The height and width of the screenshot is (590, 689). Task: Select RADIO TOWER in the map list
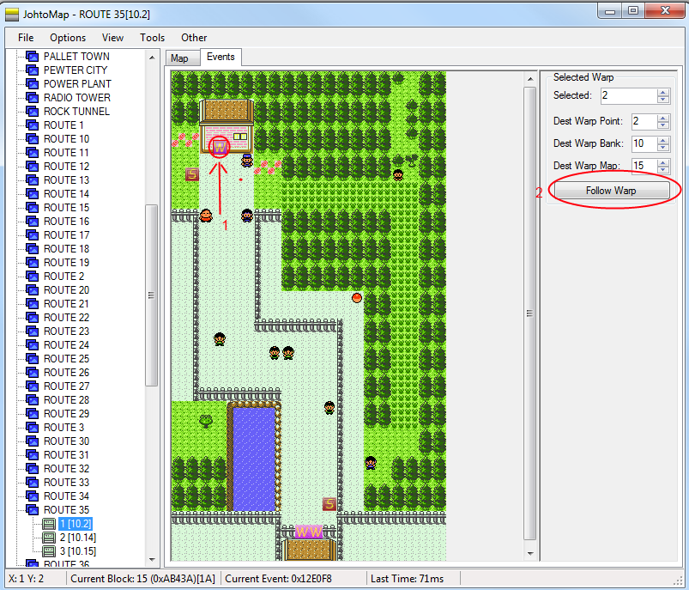coord(76,98)
